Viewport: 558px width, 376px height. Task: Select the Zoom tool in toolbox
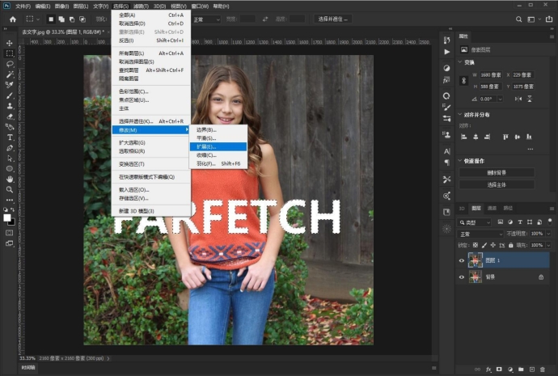pos(10,189)
